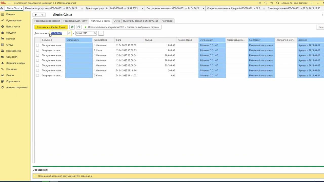Check row dated 24.04.2023 16:11:03
324x182 pixels.
pyautogui.click(x=37, y=76)
